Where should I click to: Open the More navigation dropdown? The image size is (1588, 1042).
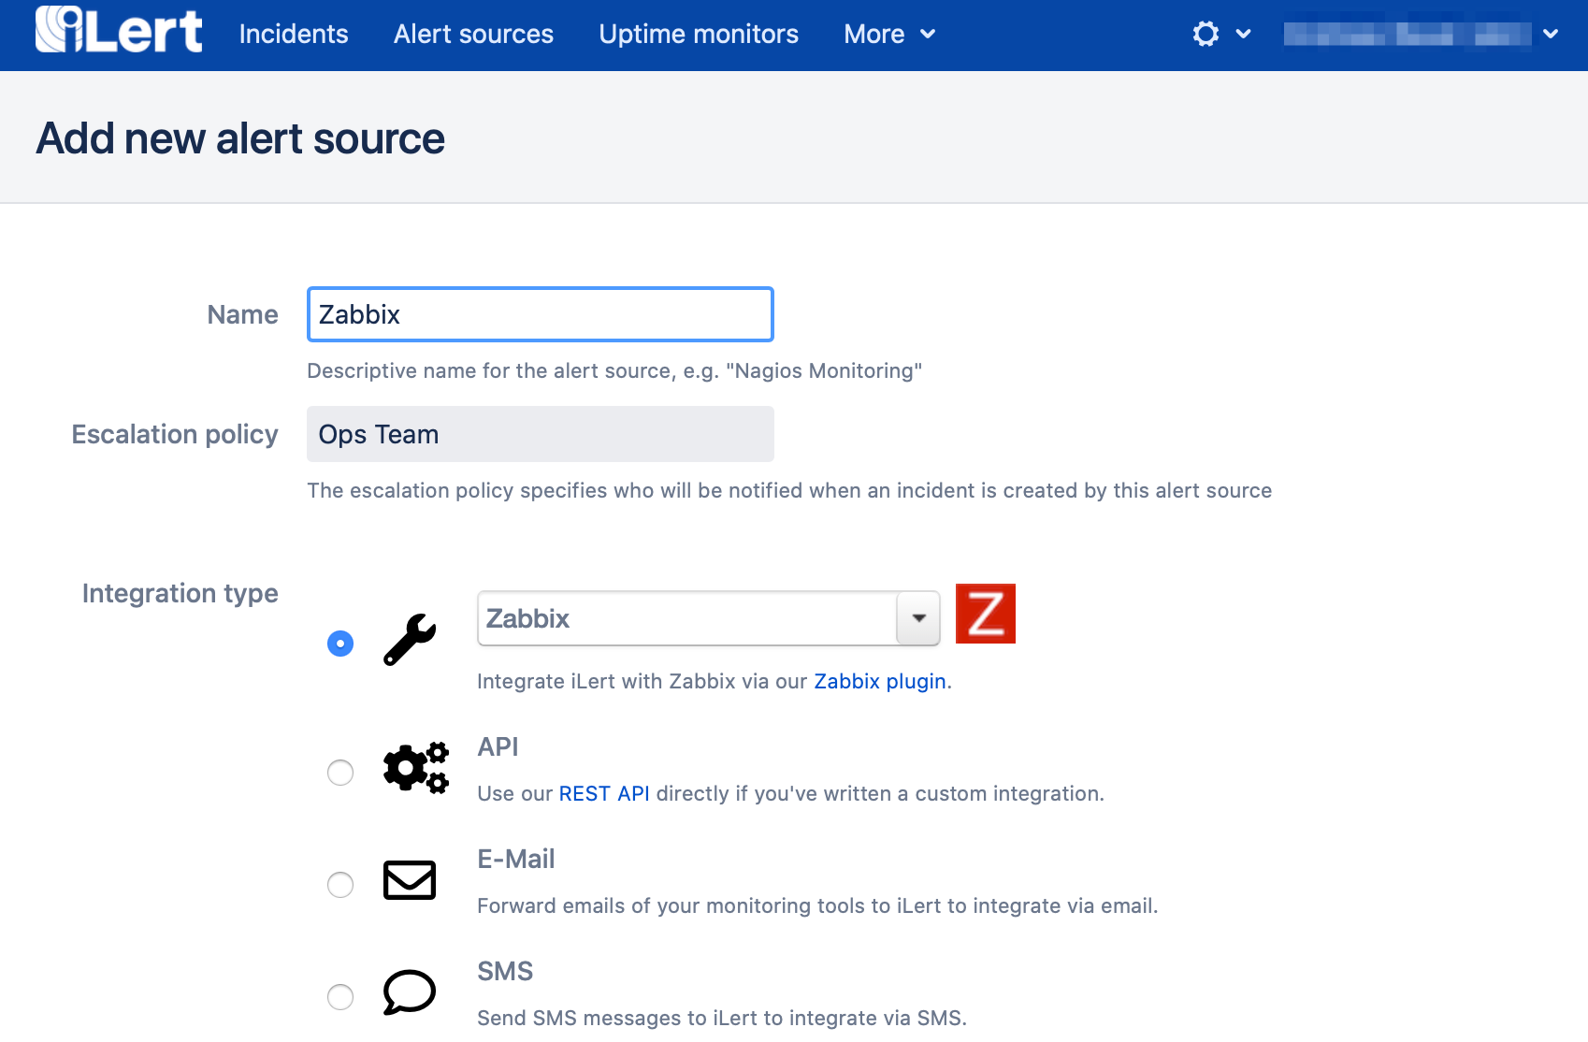888,35
